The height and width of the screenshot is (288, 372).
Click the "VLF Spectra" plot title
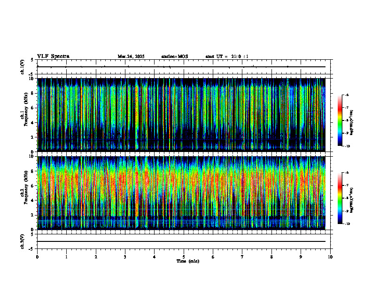[x=53, y=56]
